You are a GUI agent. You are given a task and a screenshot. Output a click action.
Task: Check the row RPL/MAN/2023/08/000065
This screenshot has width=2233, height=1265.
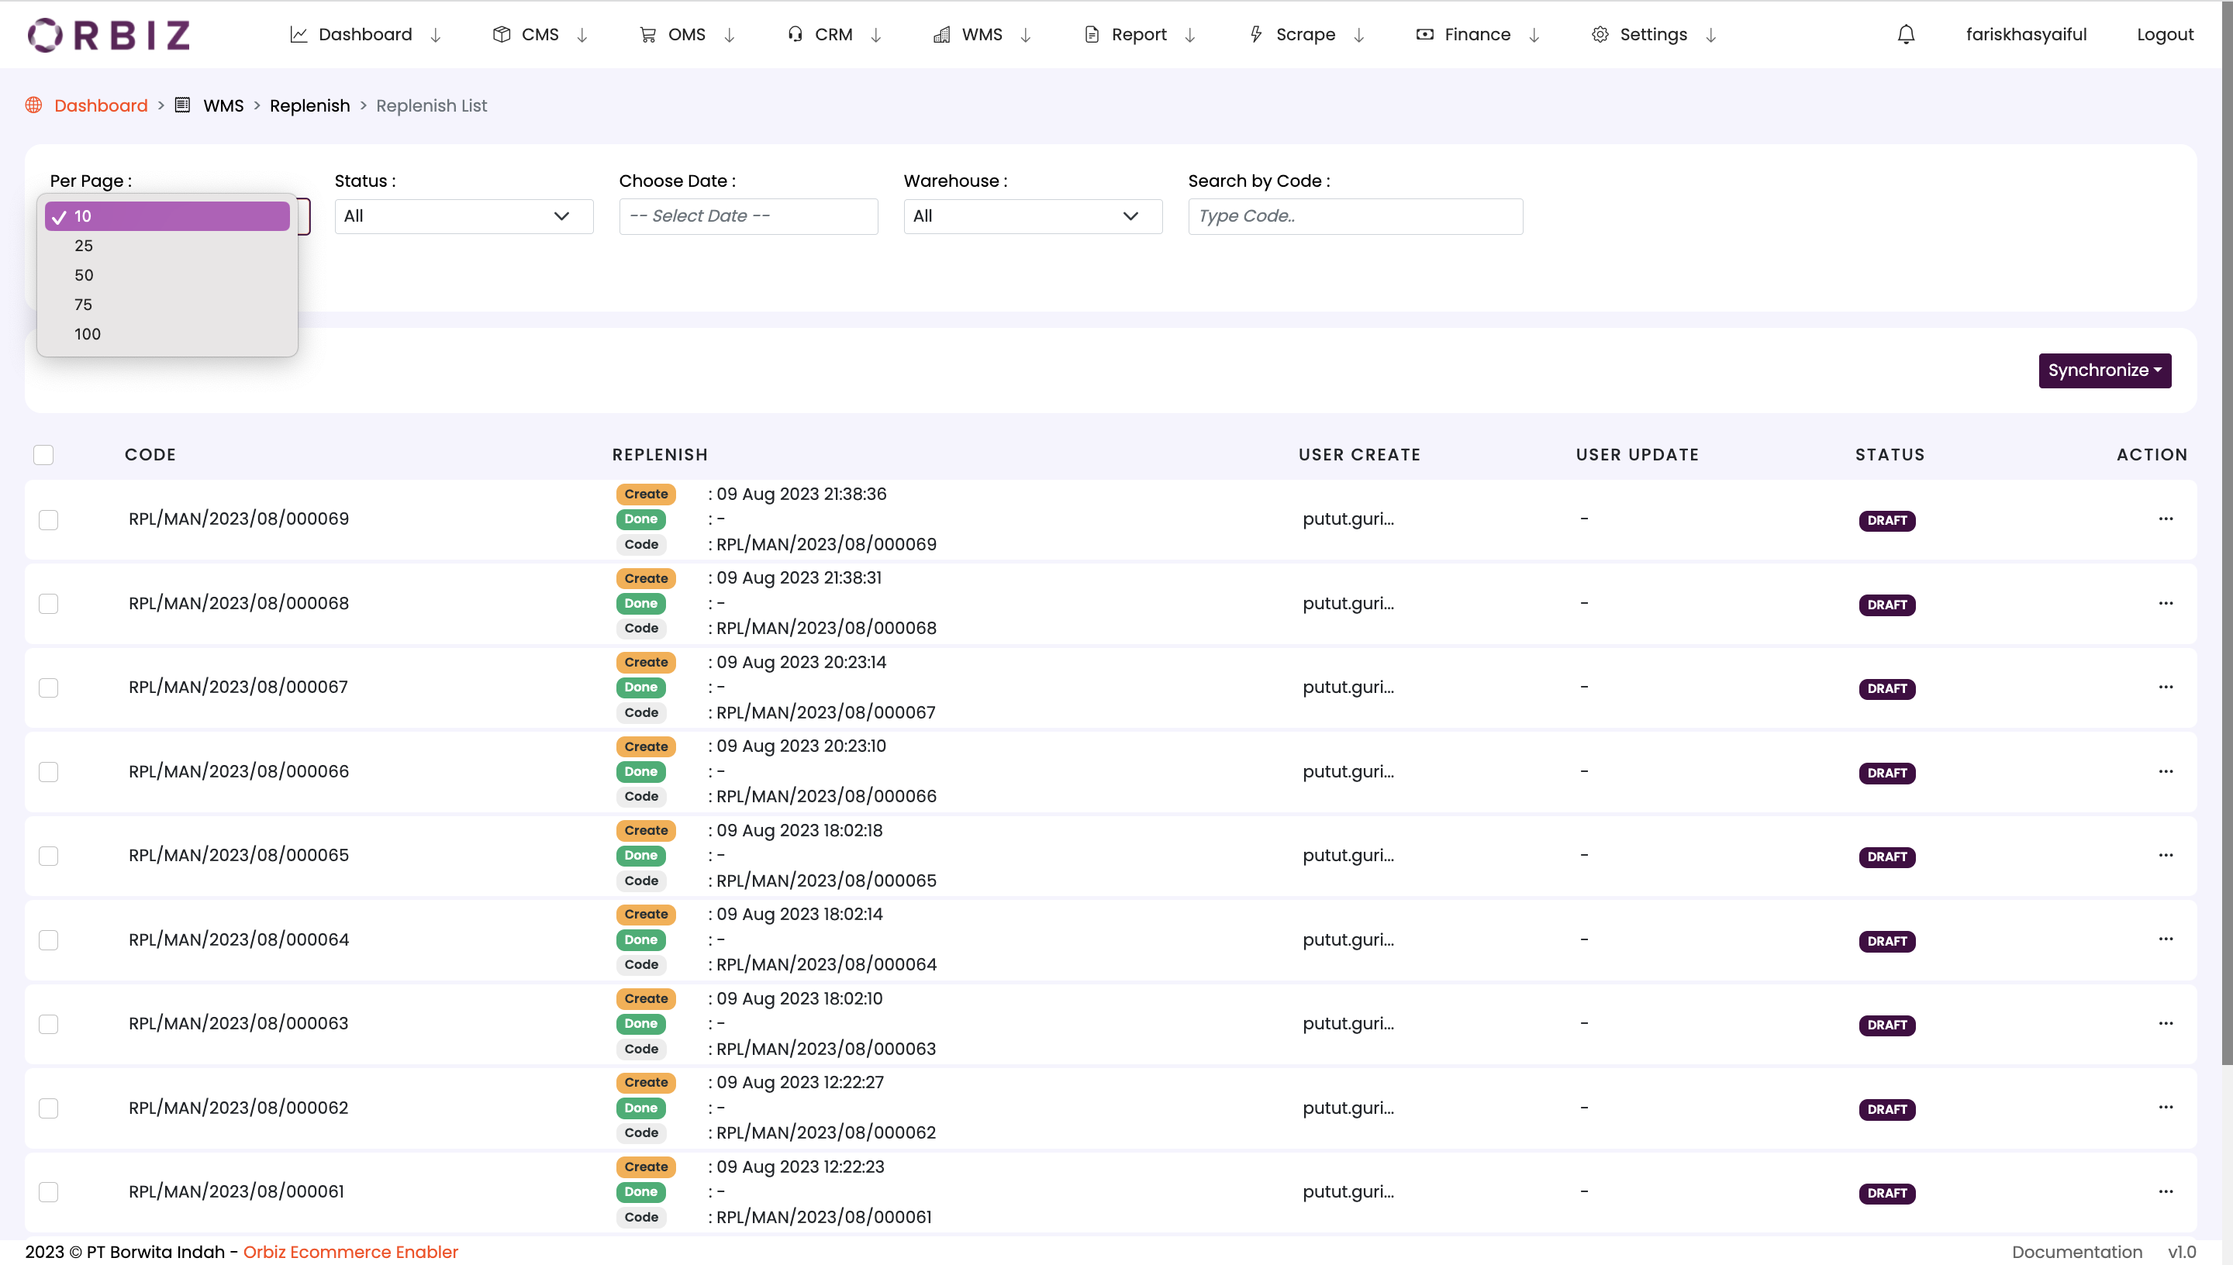point(49,856)
